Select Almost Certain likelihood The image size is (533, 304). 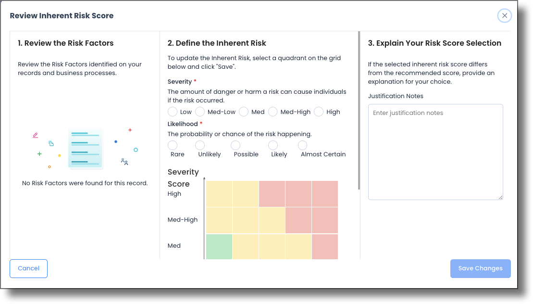(302, 144)
